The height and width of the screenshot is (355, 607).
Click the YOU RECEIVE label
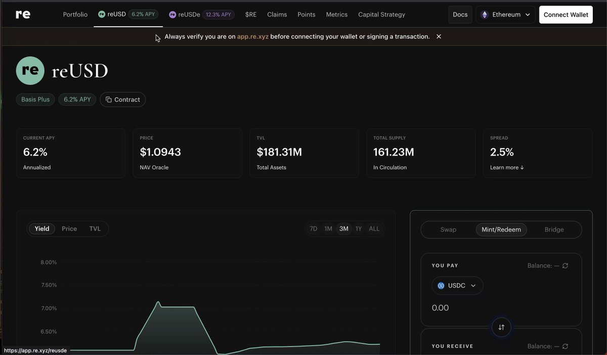tap(452, 346)
